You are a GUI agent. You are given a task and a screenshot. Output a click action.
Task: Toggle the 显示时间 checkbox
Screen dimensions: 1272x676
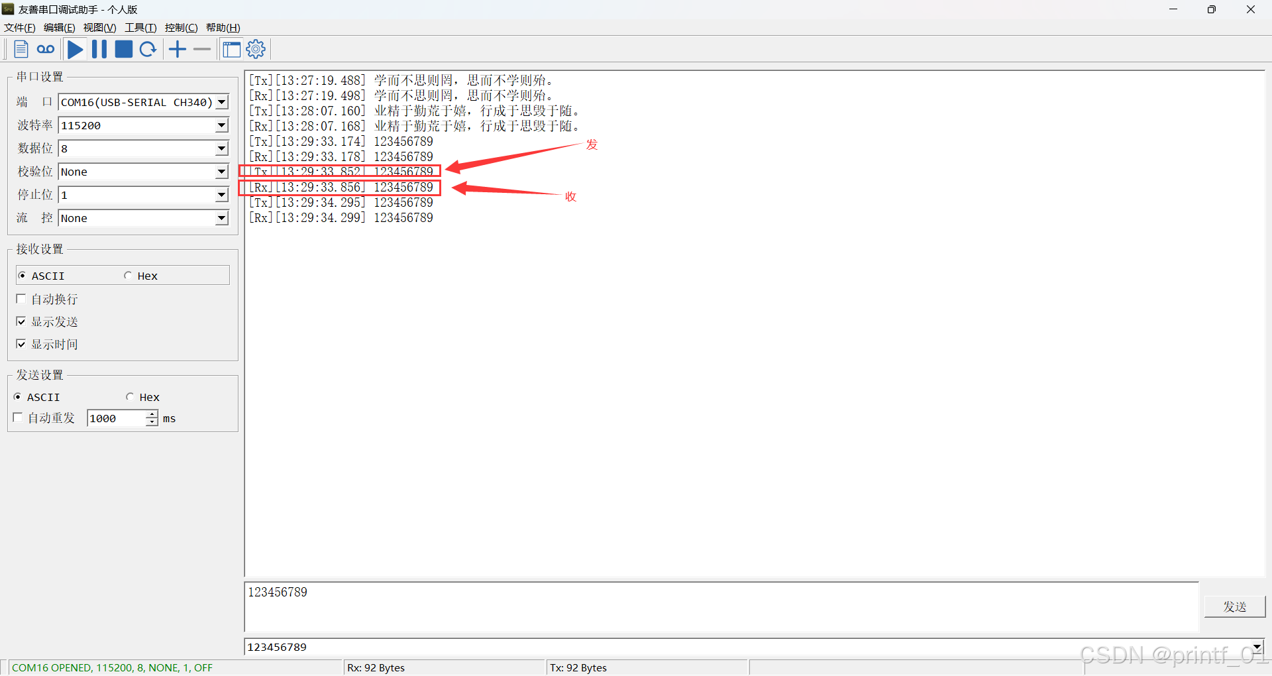pyautogui.click(x=21, y=344)
